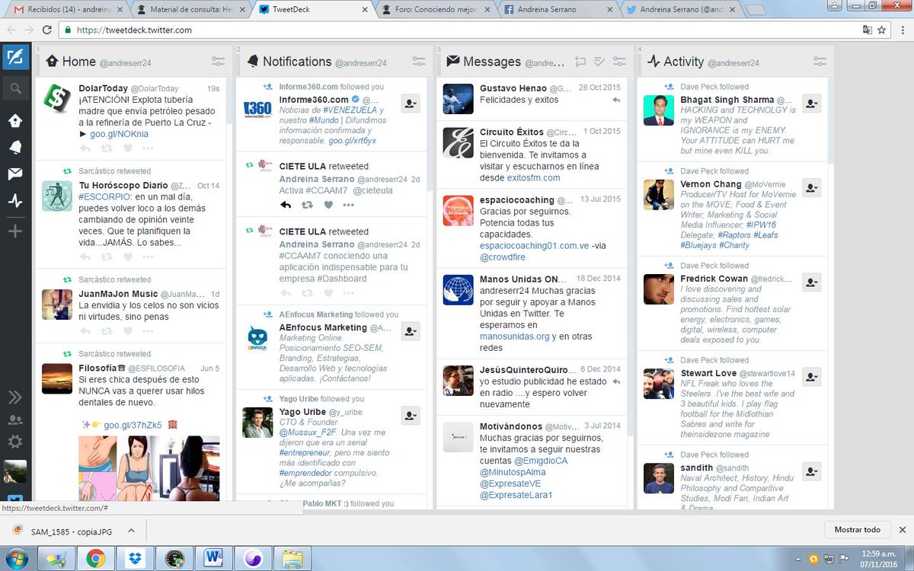Image resolution: width=914 pixels, height=571 pixels.
Task: Open more options on Activa #CCAAM7 tweet
Action: pos(348,205)
